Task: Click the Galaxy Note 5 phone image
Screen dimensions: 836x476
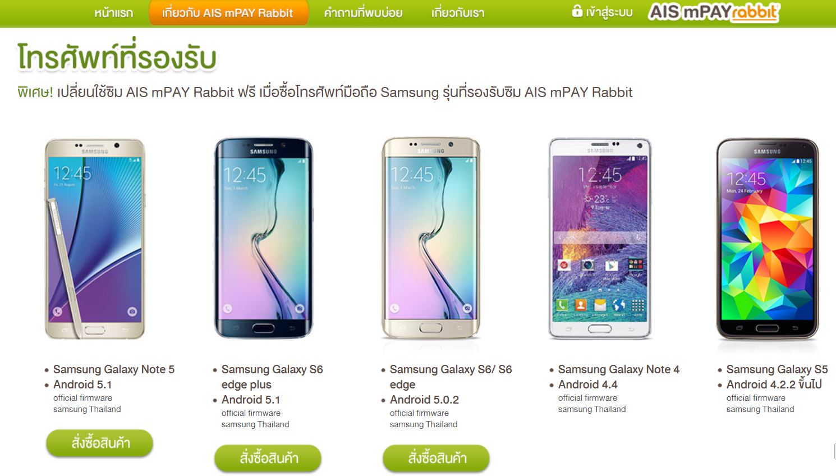Action: [x=95, y=239]
